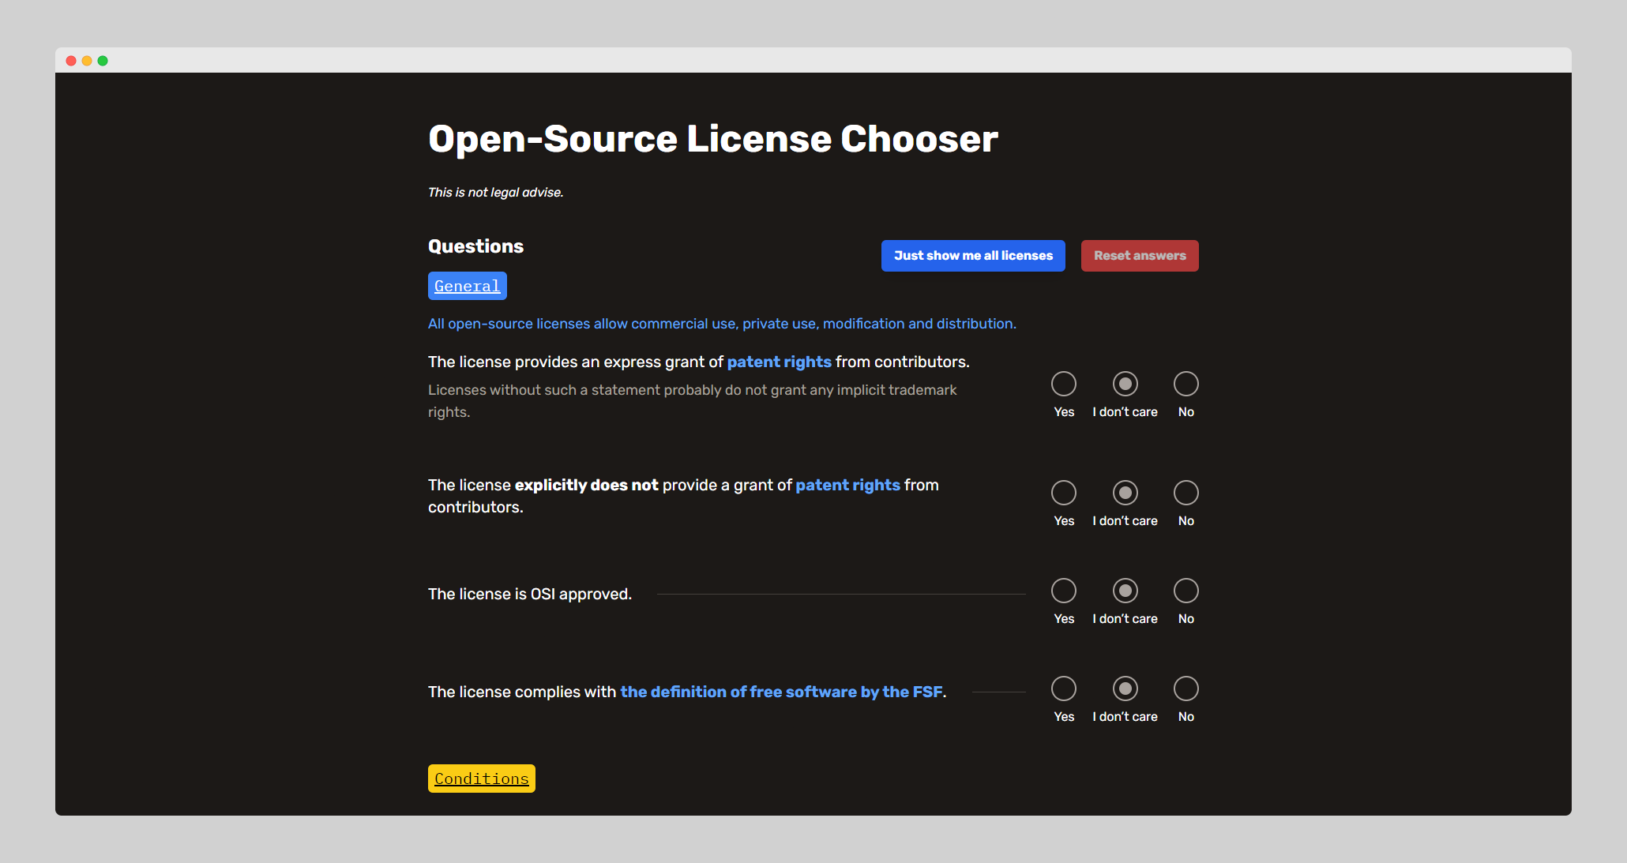This screenshot has height=863, width=1627.
Task: Click the Reset answers button
Action: (1140, 256)
